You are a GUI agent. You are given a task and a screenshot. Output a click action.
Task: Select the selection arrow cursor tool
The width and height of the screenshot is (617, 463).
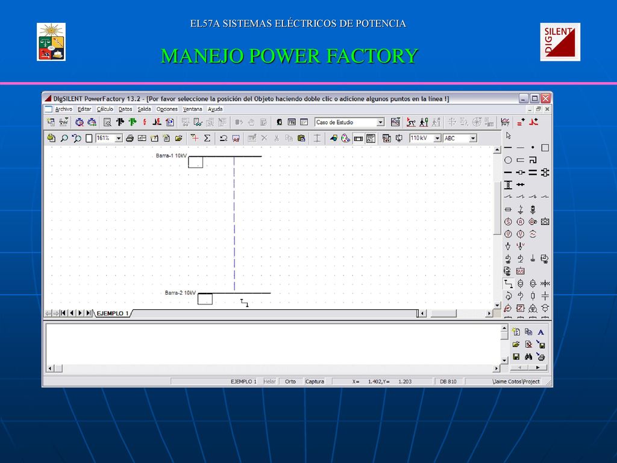(509, 136)
